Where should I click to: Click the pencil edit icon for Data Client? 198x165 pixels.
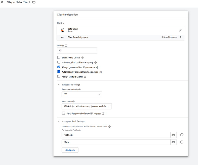181,30
